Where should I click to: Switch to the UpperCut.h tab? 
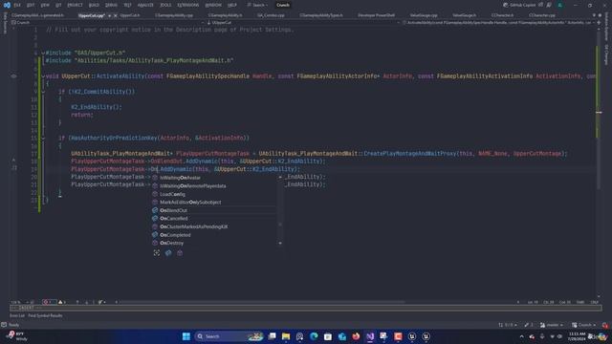click(130, 15)
